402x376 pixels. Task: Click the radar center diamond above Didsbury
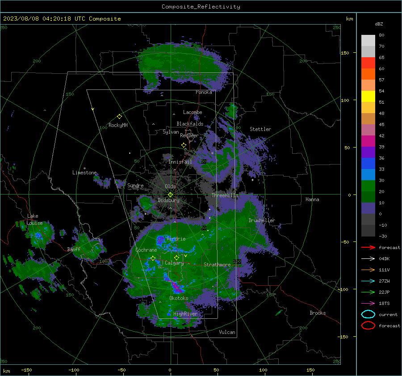click(x=170, y=195)
